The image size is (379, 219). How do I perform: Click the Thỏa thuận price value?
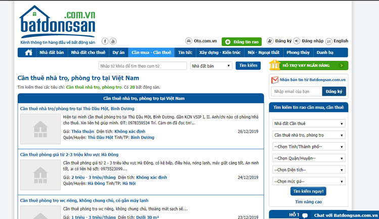[83, 131]
